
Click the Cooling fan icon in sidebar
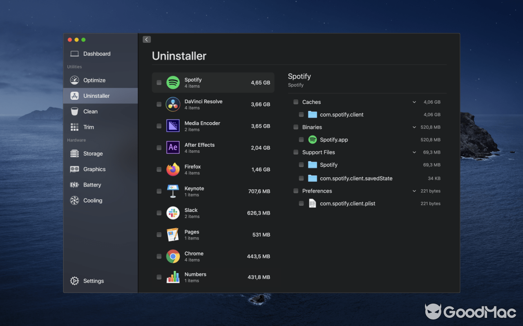coord(74,200)
